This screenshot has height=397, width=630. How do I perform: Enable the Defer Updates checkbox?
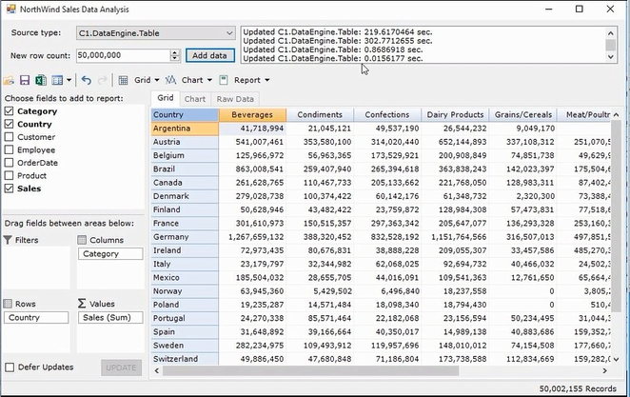click(x=10, y=367)
